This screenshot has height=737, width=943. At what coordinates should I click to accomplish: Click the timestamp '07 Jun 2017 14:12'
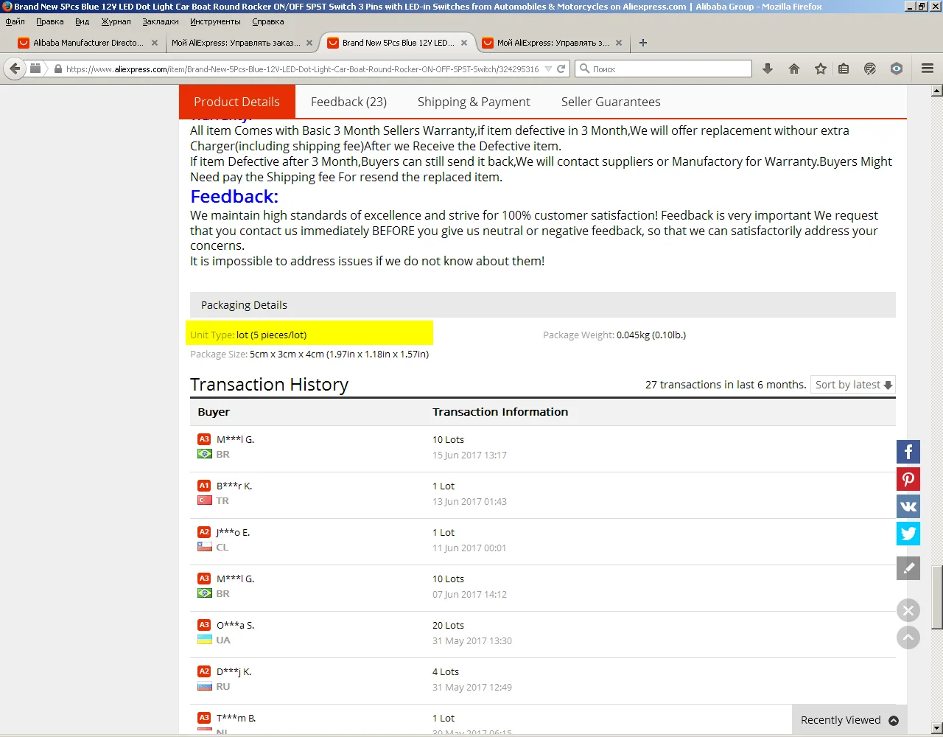(469, 594)
